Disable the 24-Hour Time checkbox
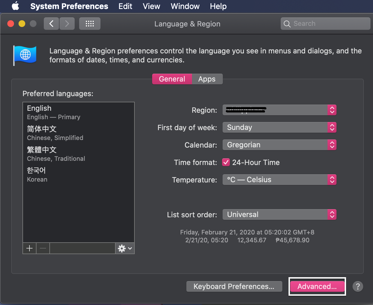Image resolution: width=373 pixels, height=305 pixels. pyautogui.click(x=226, y=162)
